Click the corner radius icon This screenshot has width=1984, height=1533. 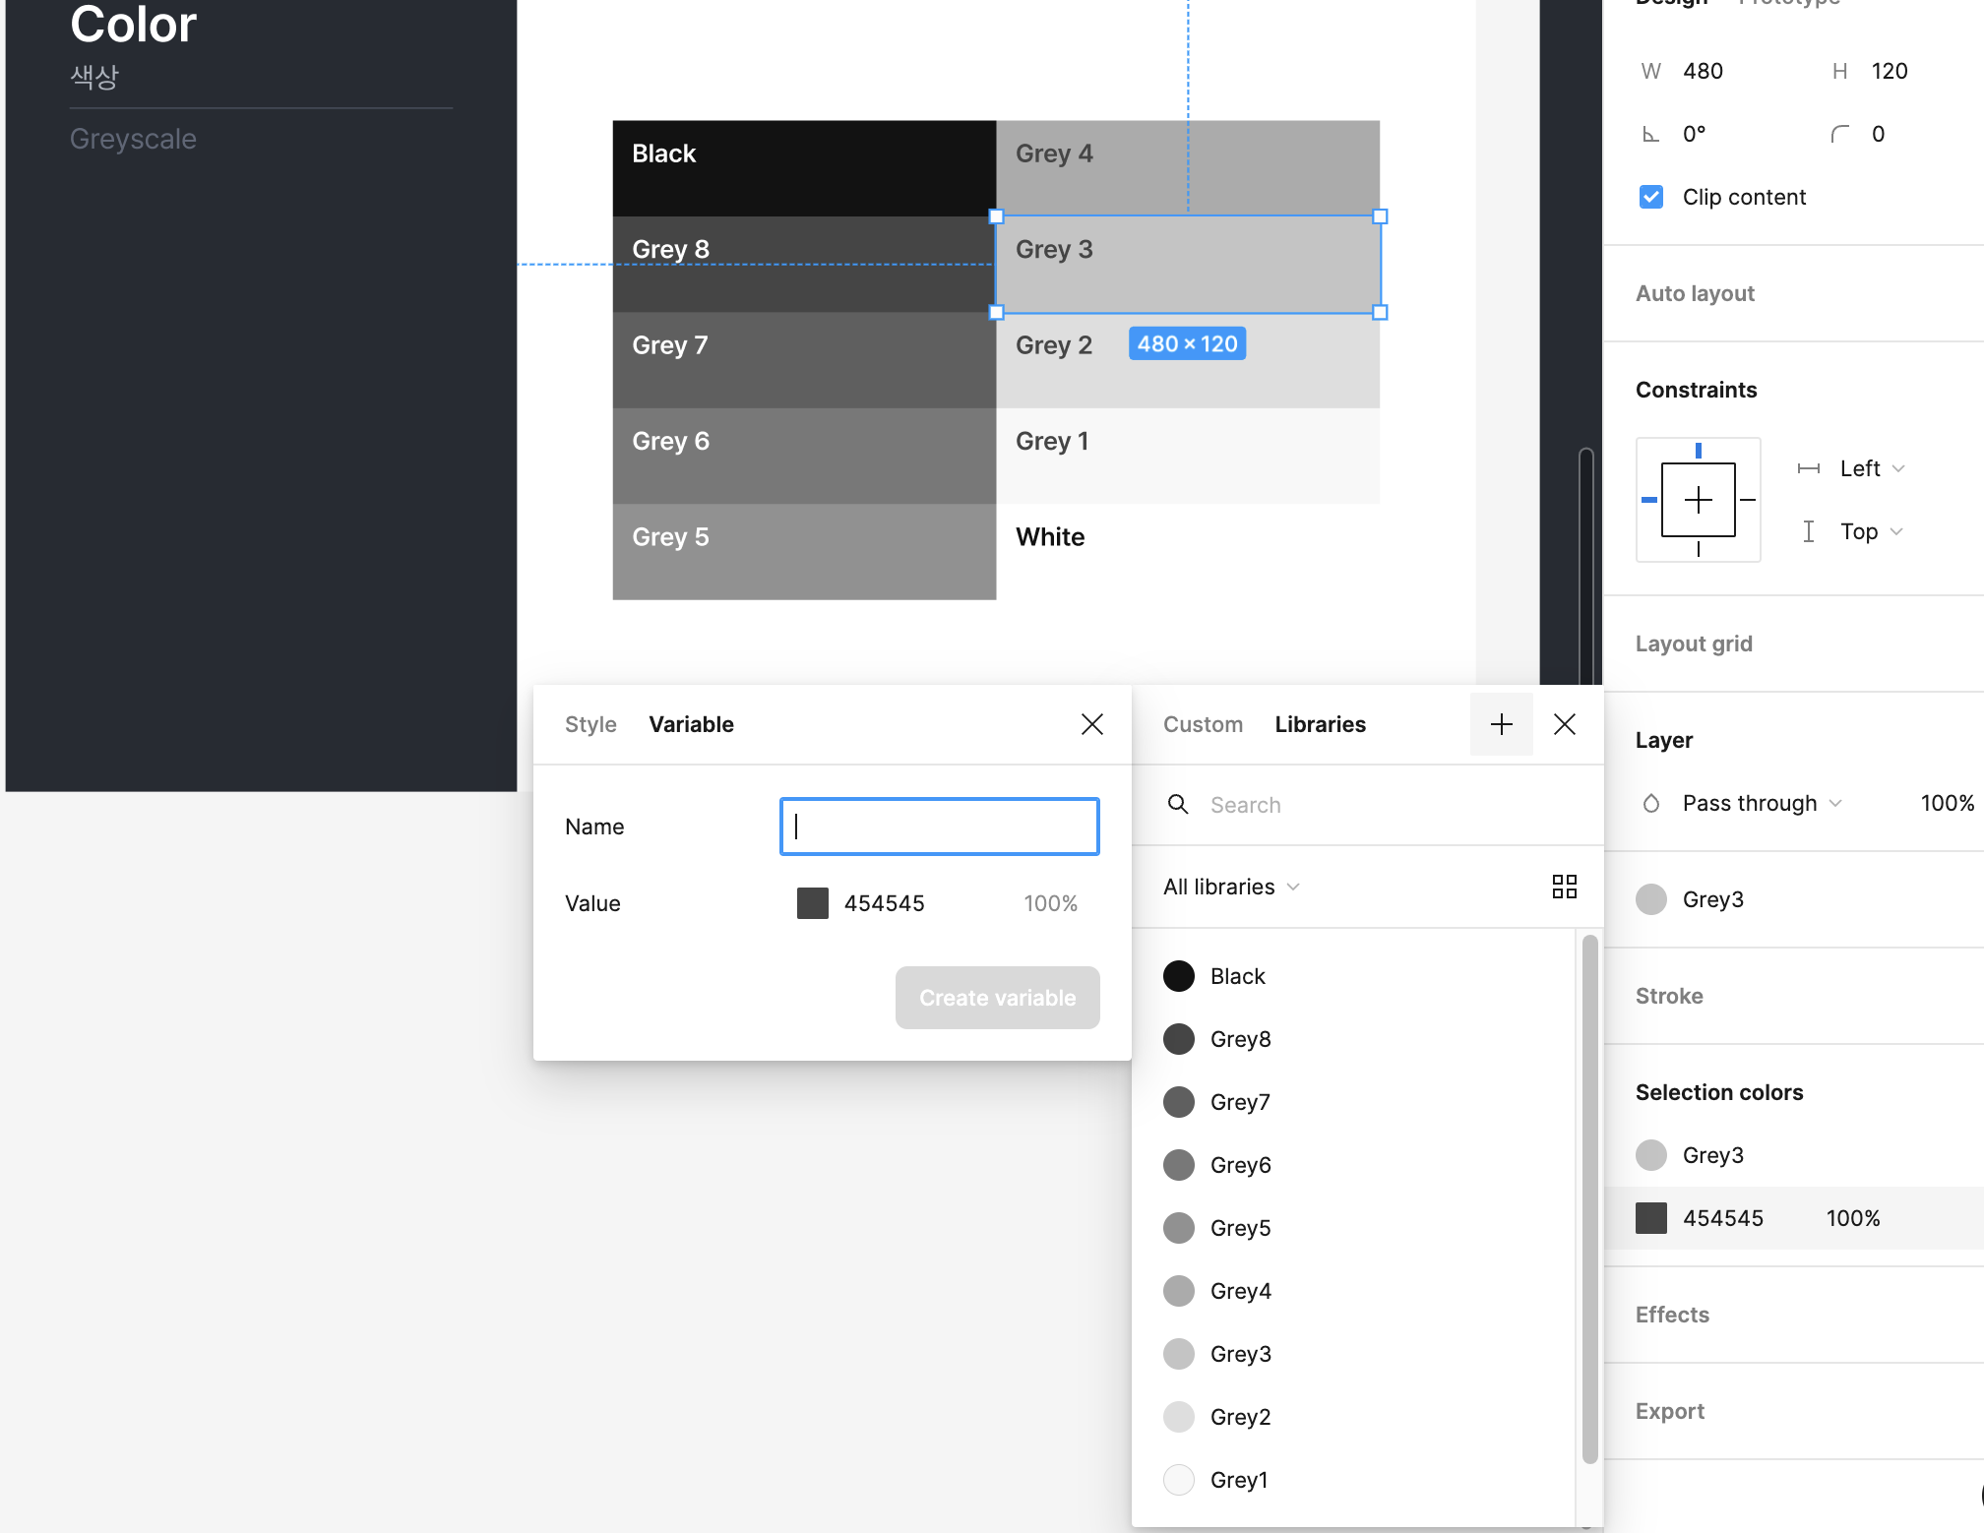point(1839,134)
